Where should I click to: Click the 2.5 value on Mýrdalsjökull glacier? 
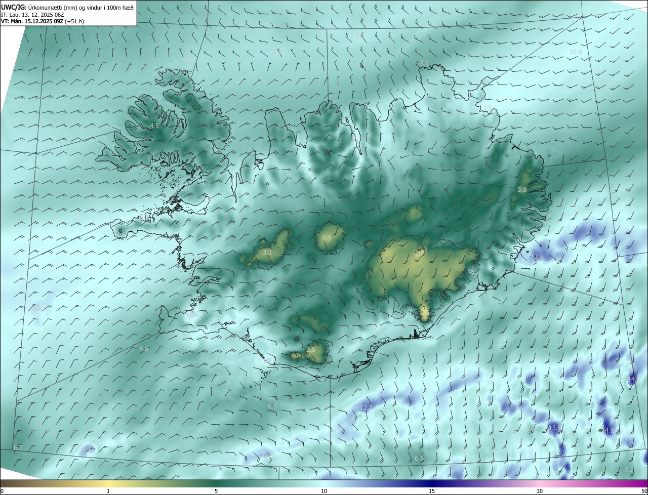click(311, 349)
